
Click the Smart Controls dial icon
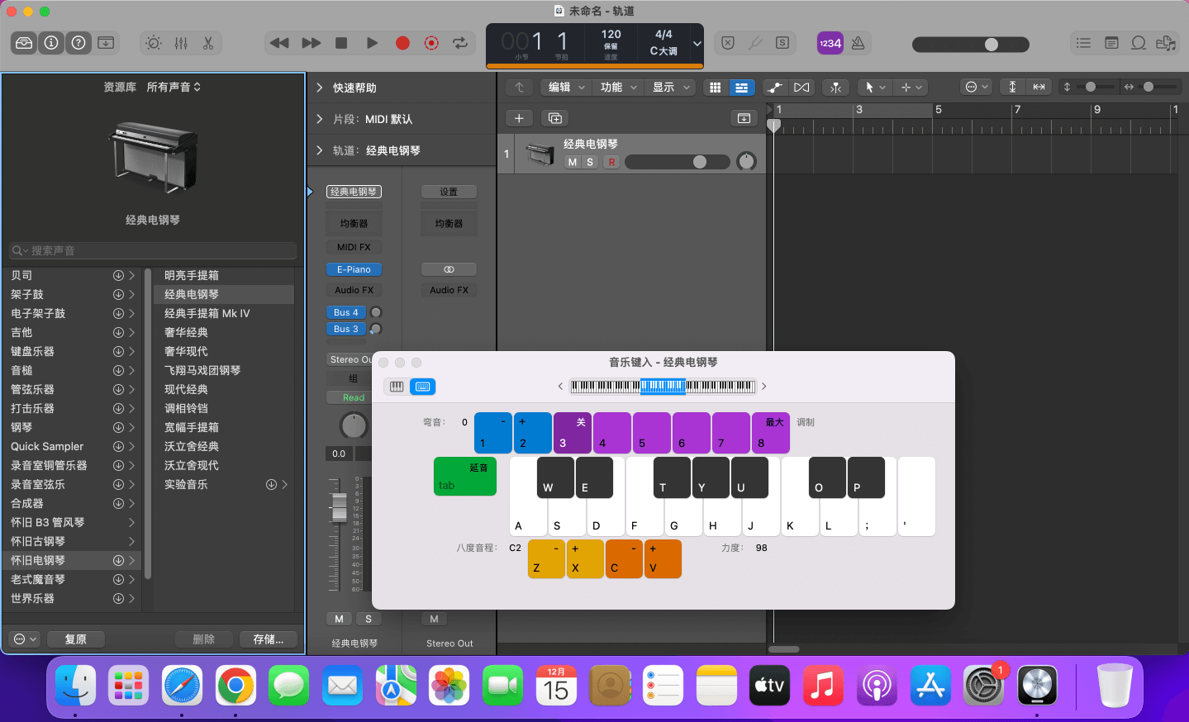pos(154,43)
